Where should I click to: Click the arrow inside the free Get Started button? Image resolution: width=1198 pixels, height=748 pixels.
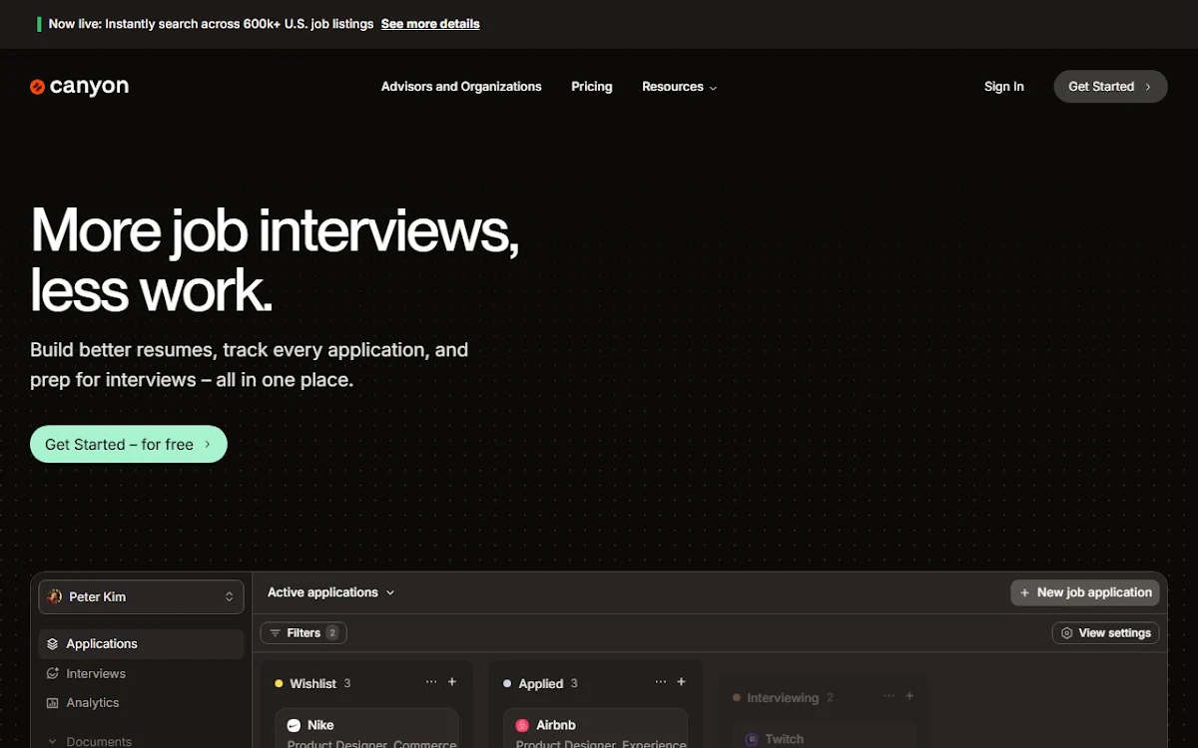click(x=208, y=445)
